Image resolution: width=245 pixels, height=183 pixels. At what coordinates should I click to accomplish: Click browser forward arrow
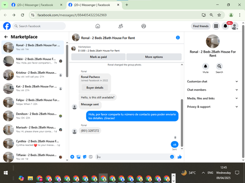(x=14, y=15)
